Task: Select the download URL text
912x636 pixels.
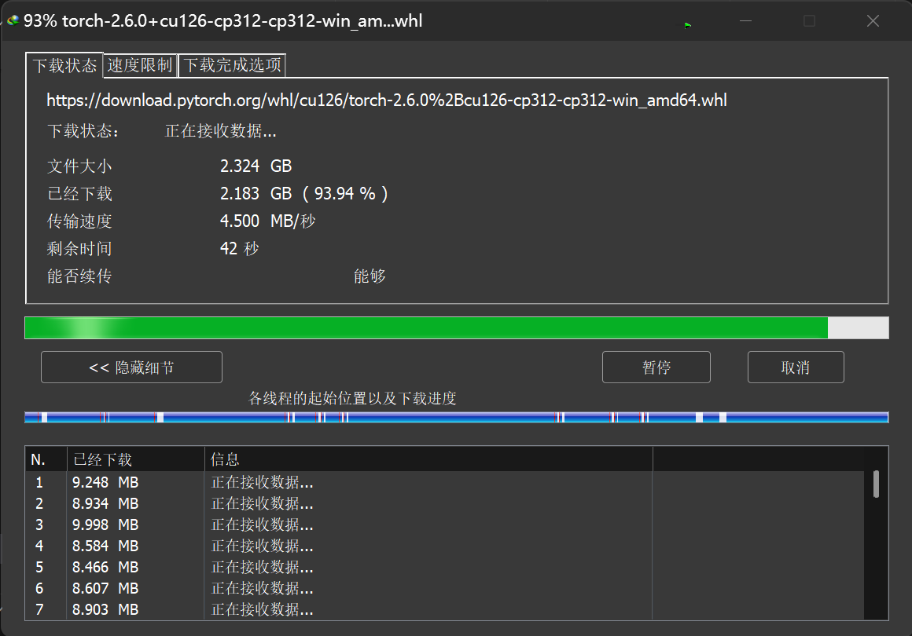Action: click(x=387, y=101)
